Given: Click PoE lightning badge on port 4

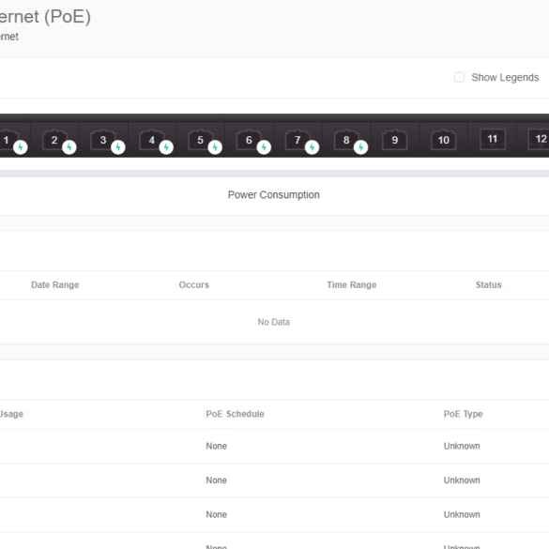Looking at the screenshot, I should tap(166, 147).
